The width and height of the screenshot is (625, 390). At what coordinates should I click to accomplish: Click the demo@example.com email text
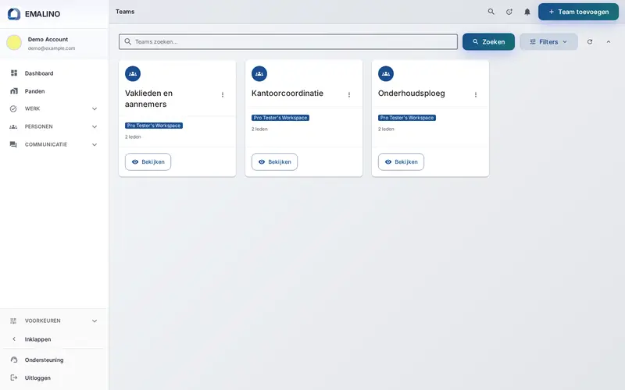point(52,48)
